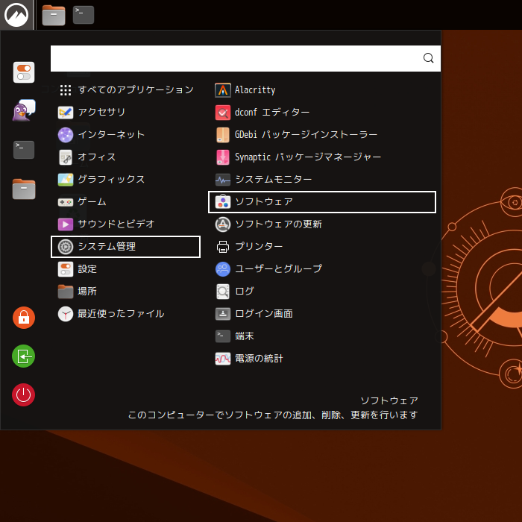522x522 pixels.
Task: Select the サウンドとビデオ category
Action: 125,224
